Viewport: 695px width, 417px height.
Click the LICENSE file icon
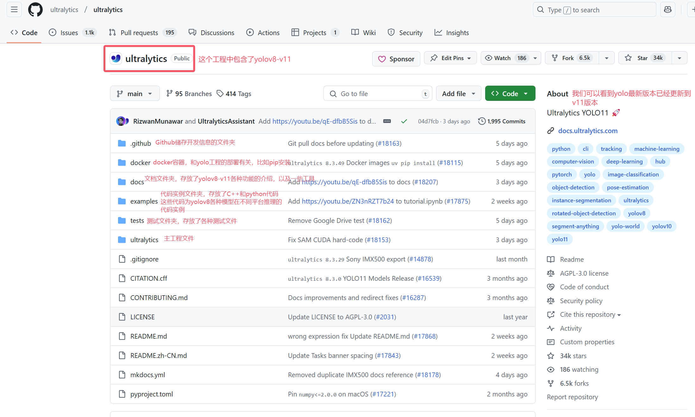pyautogui.click(x=122, y=317)
